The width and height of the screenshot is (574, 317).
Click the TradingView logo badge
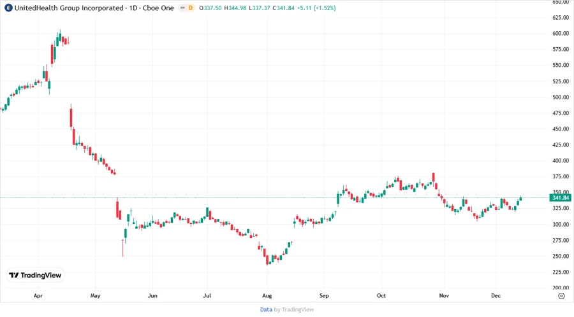pos(36,276)
